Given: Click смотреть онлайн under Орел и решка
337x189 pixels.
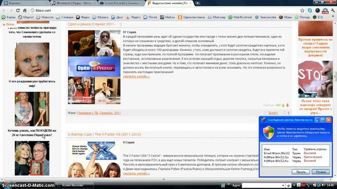Looking at the screenshot, I should [x=136, y=77].
